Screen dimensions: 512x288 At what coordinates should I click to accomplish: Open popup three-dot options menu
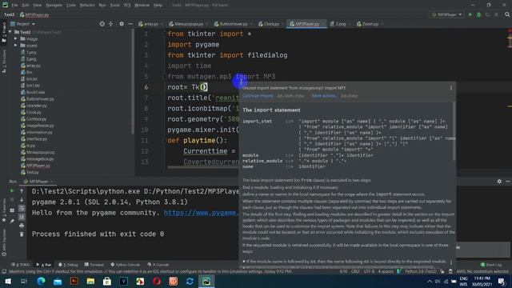451,88
